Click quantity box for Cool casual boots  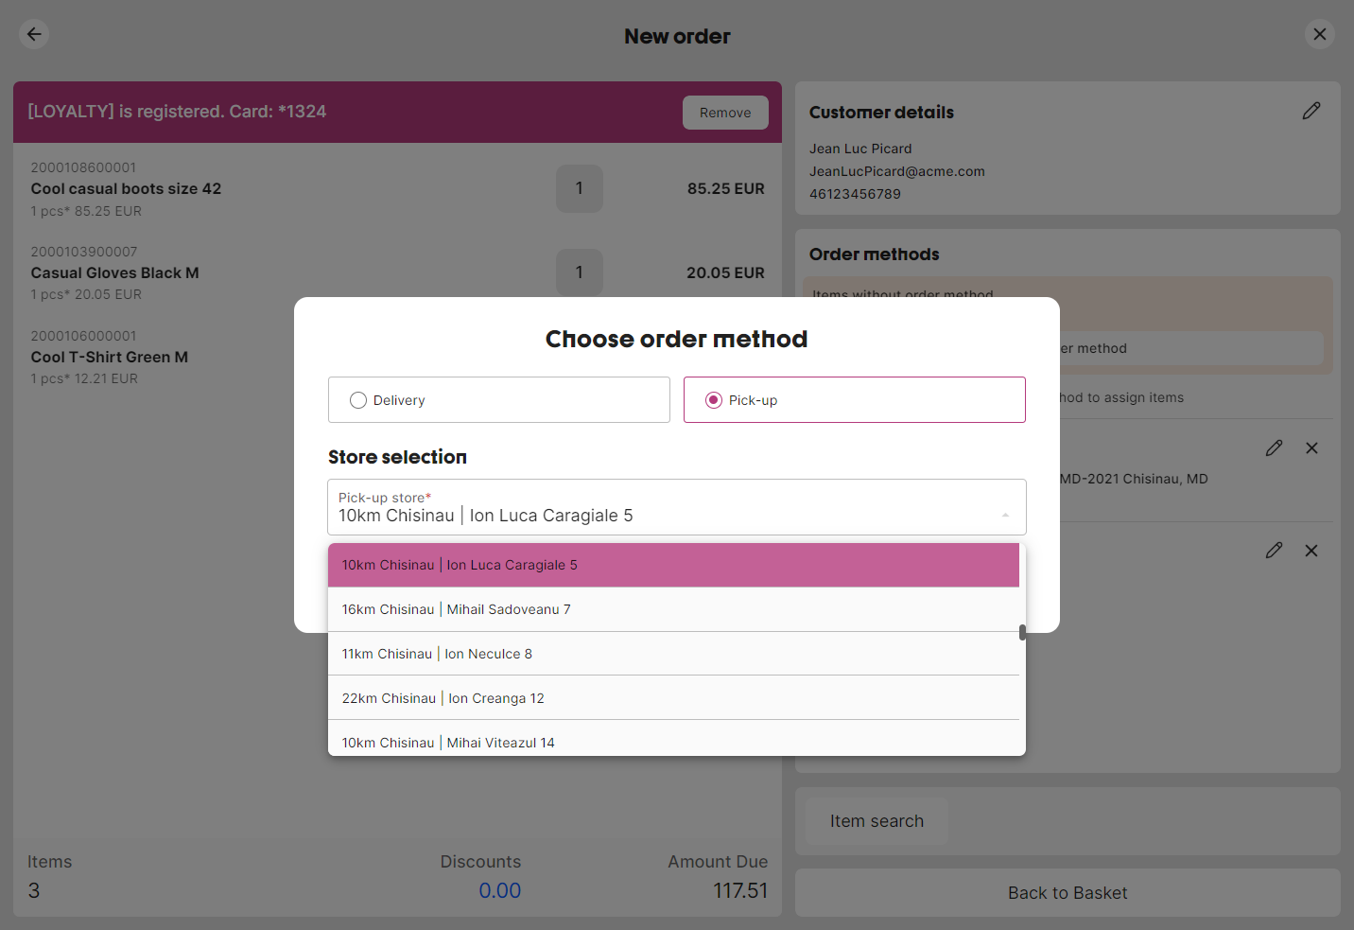pyautogui.click(x=579, y=188)
